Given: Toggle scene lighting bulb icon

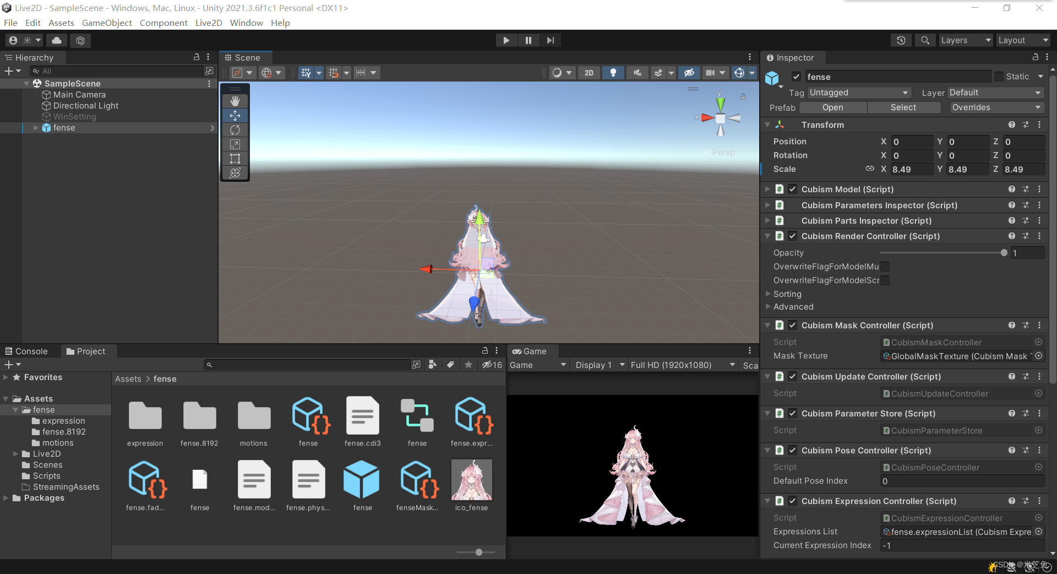Looking at the screenshot, I should (613, 73).
